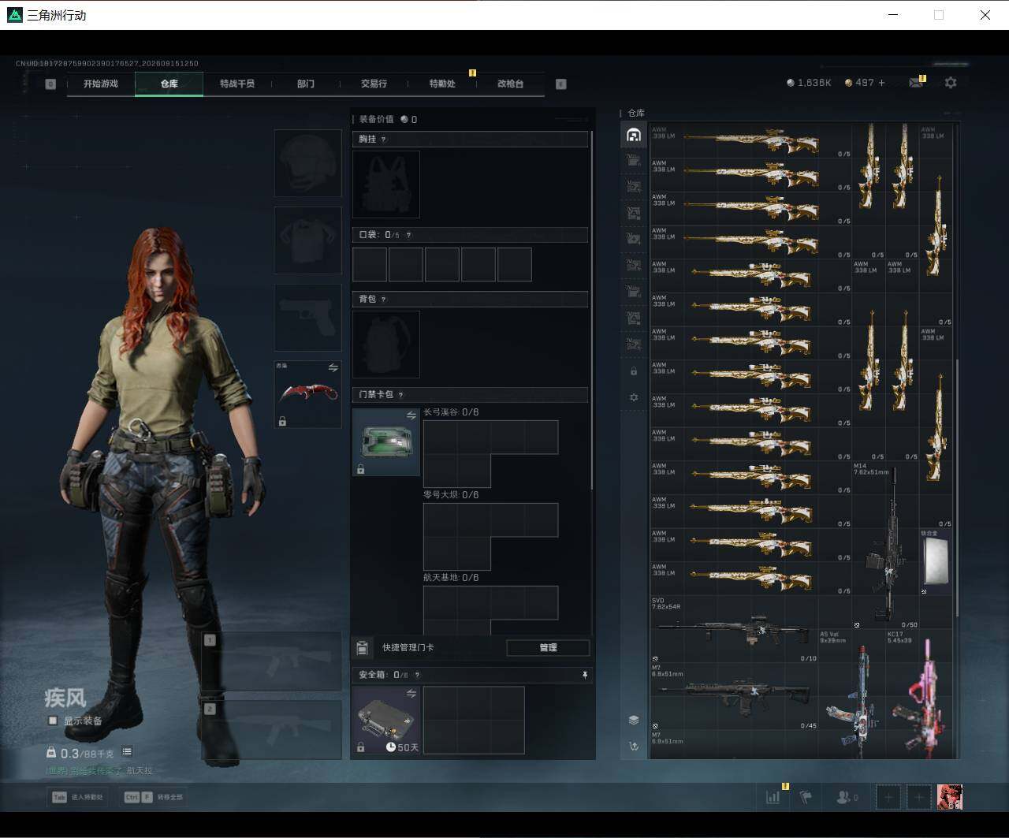The width and height of the screenshot is (1009, 838).
Task: Click the 快捷管理门卡 card icon
Action: pyautogui.click(x=362, y=648)
